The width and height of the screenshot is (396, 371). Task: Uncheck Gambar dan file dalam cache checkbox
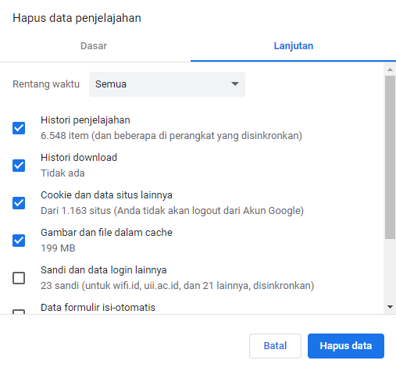pos(19,241)
